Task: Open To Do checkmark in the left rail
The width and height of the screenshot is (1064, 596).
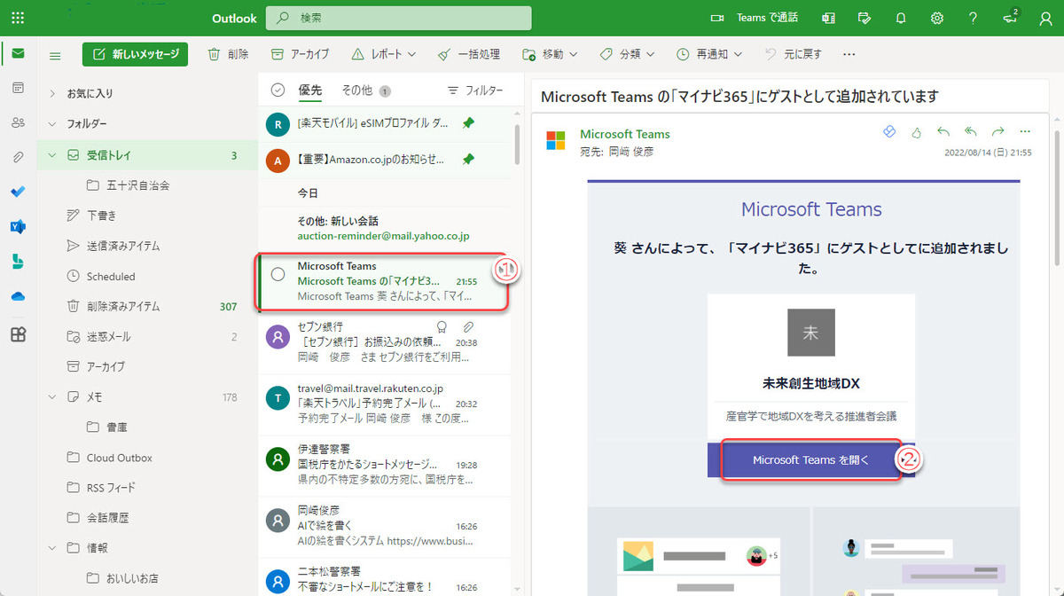Action: [18, 192]
